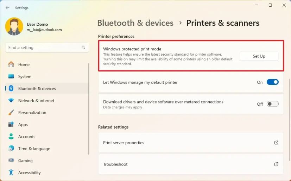Go back with the back arrow
The width and height of the screenshot is (291, 181).
(x=7, y=8)
